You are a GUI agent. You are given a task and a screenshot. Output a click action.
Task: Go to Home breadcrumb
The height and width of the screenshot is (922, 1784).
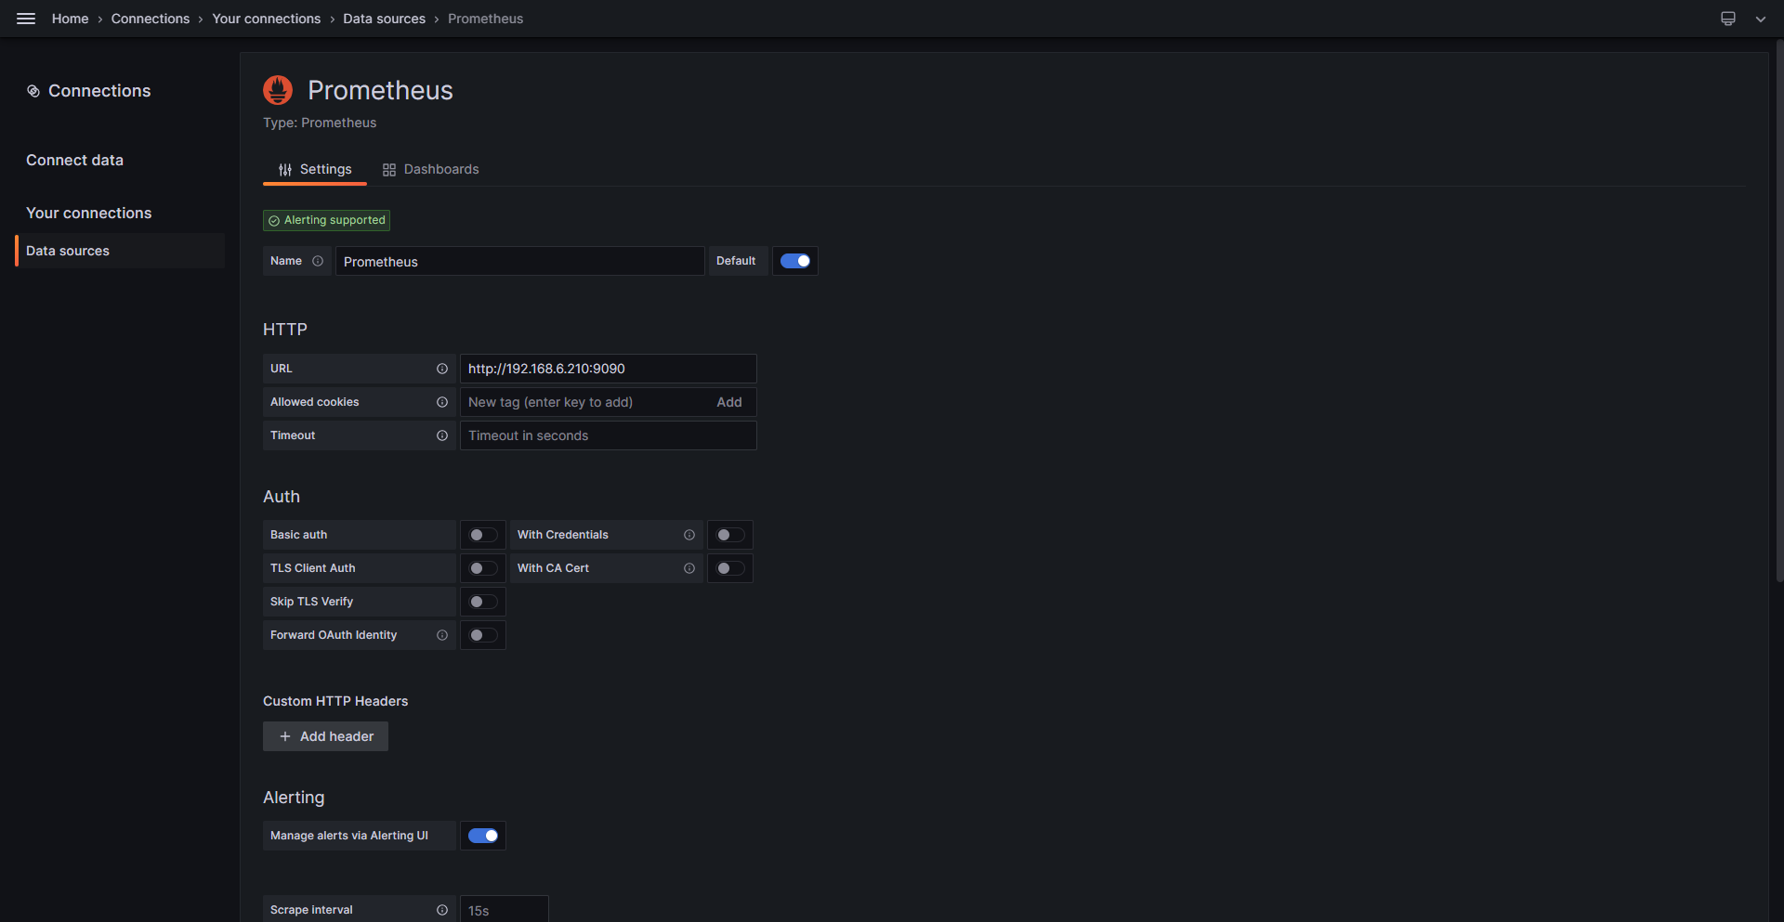[x=71, y=19]
